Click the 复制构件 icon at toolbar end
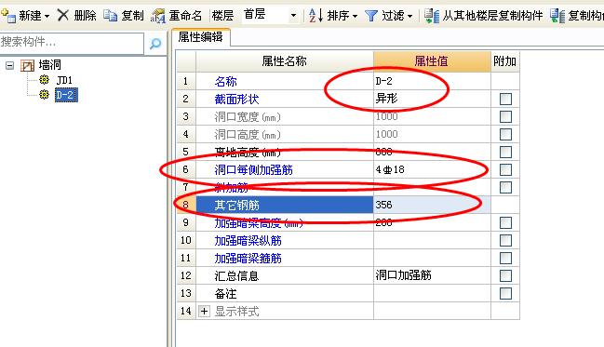 (x=557, y=16)
